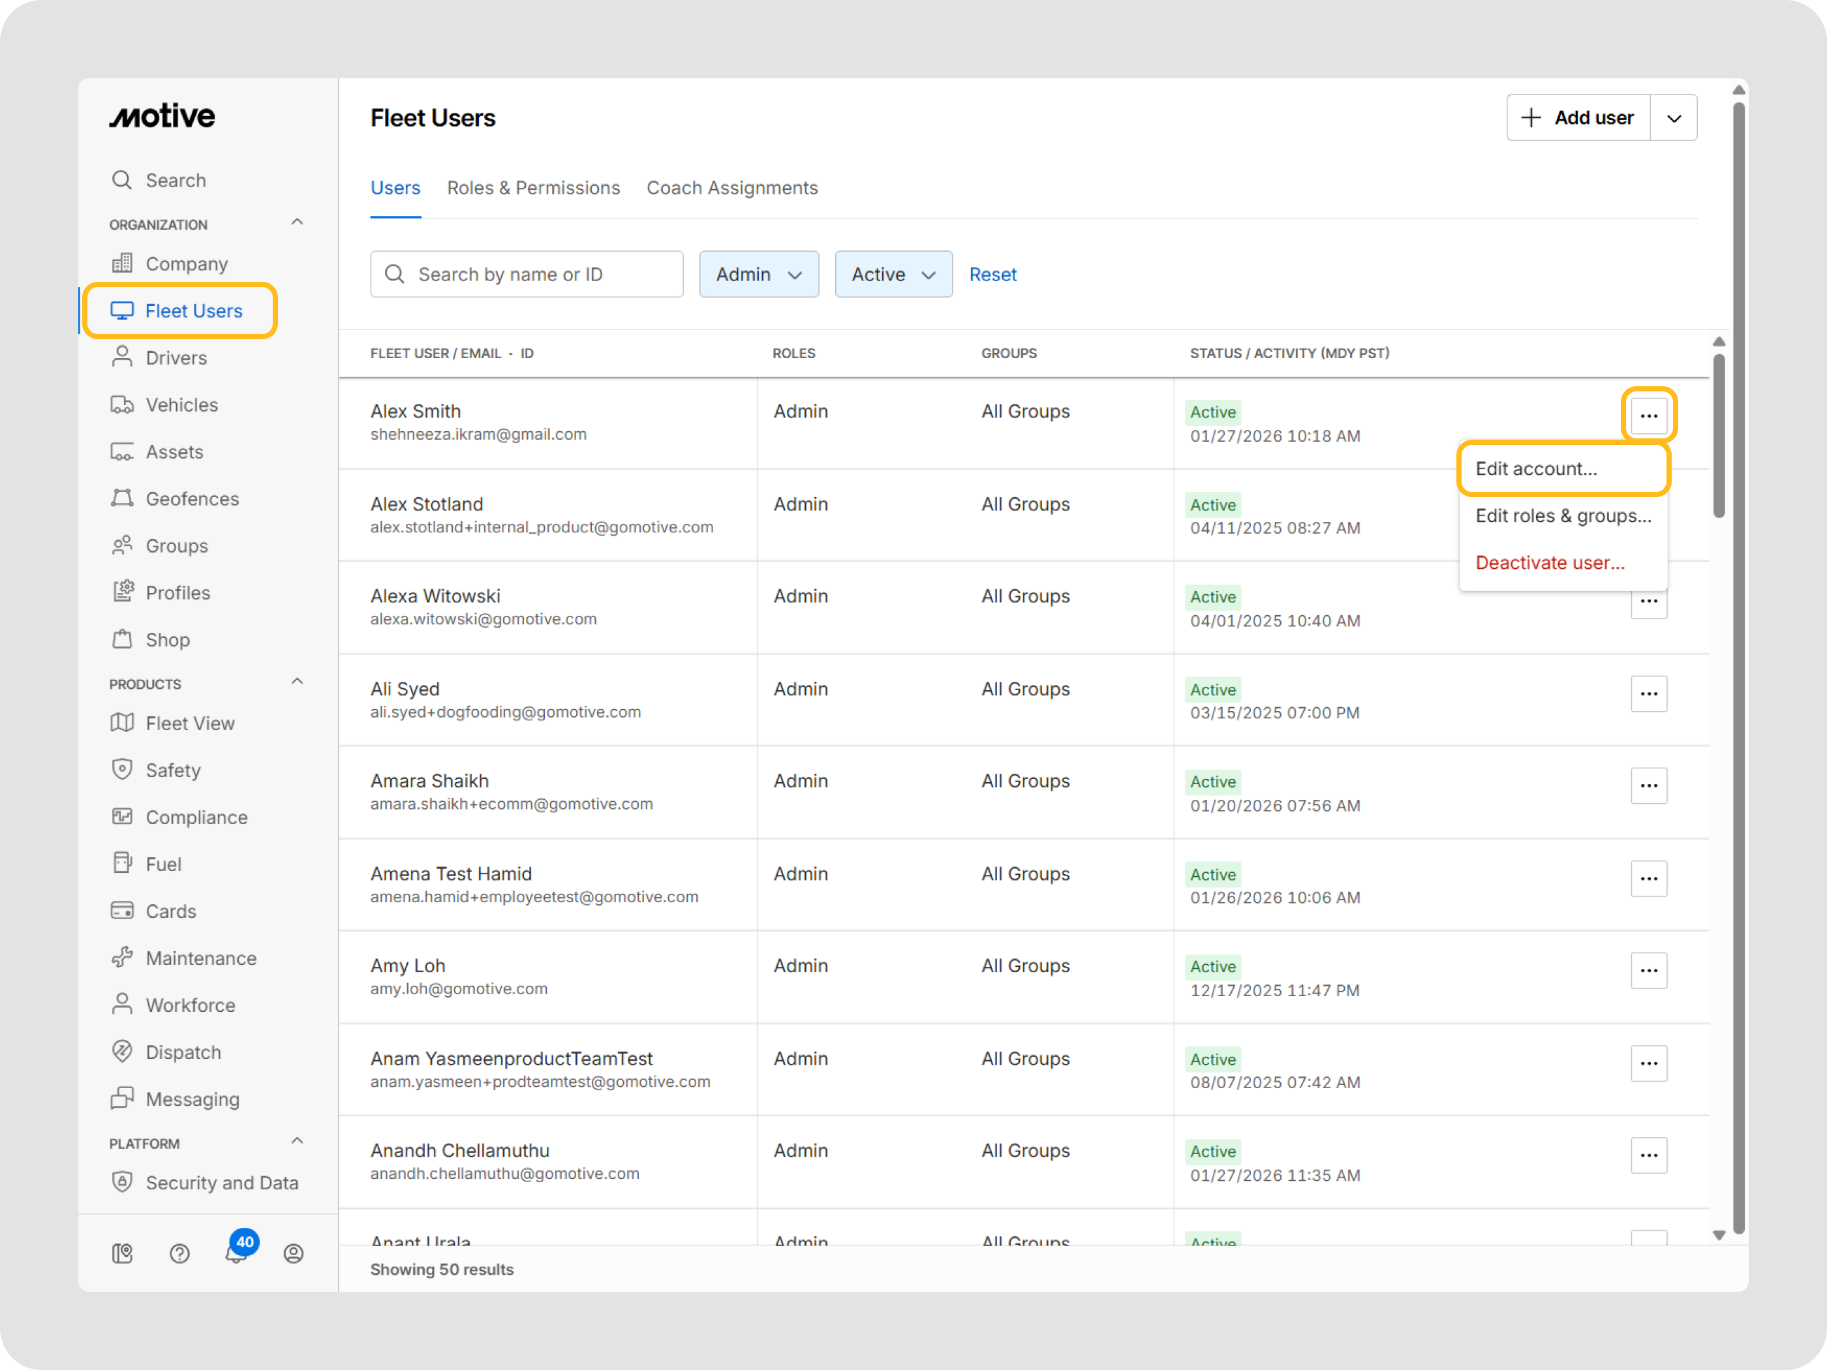This screenshot has height=1370, width=1827.
Task: Click the Reset filters link
Action: point(992,274)
